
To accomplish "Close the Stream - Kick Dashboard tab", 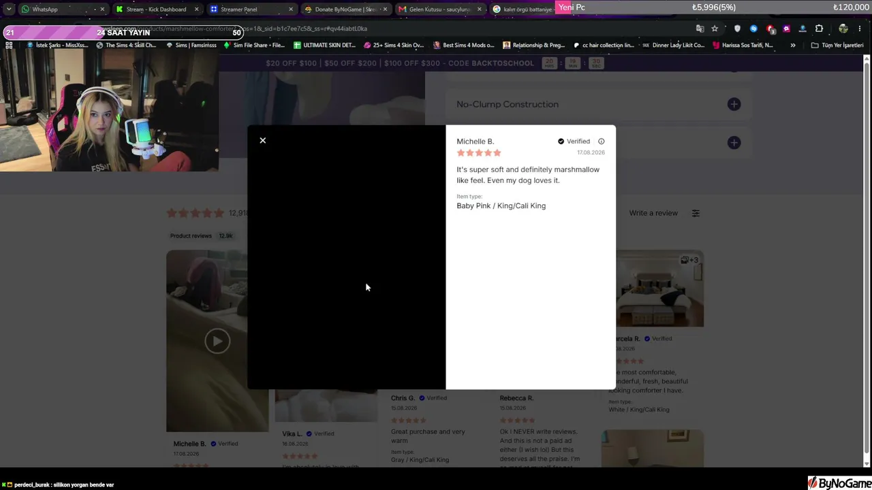I will (197, 10).
